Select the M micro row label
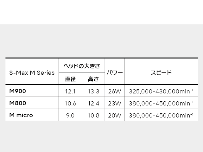203x152 pixels. [x=21, y=115]
